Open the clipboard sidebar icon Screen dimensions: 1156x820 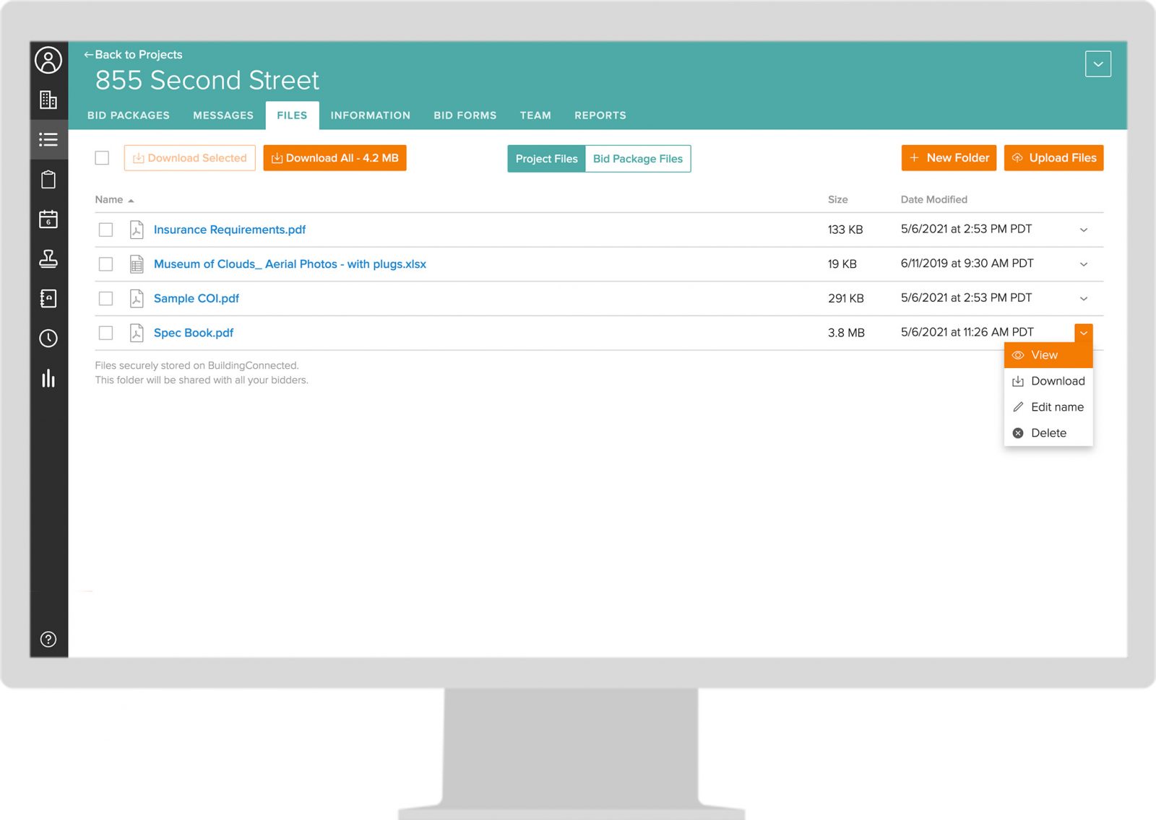coord(48,179)
